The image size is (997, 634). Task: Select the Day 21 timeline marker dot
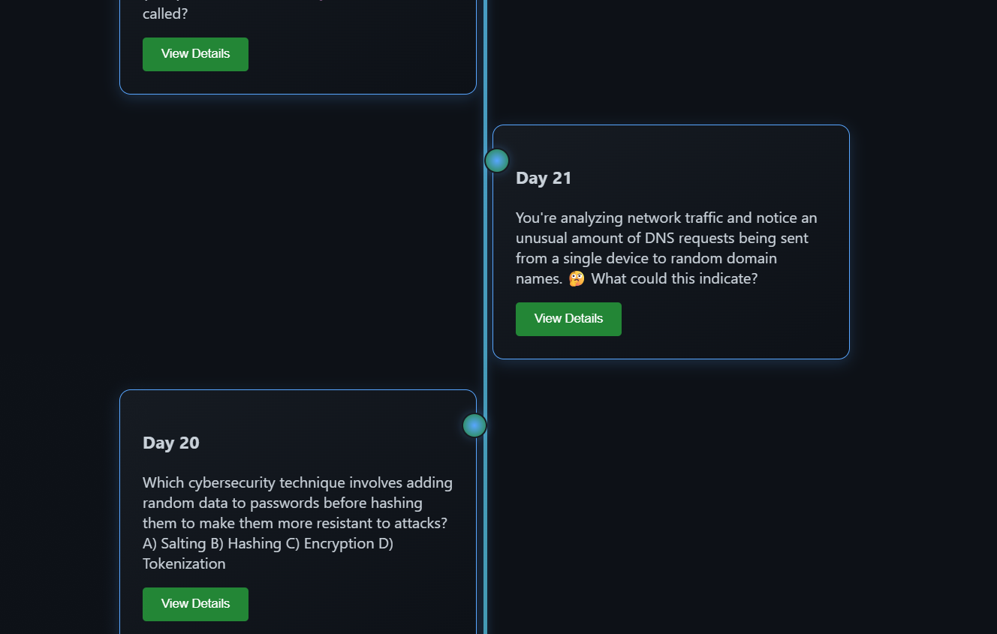(x=497, y=161)
